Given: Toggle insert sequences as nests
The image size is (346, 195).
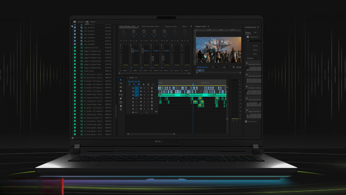Looking at the screenshot, I should click(x=129, y=84).
